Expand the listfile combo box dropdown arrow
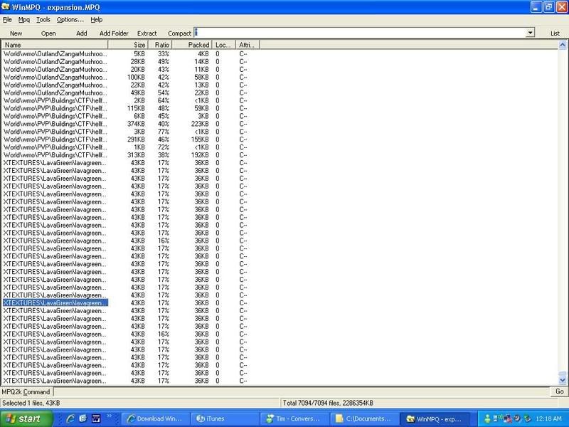 click(530, 33)
